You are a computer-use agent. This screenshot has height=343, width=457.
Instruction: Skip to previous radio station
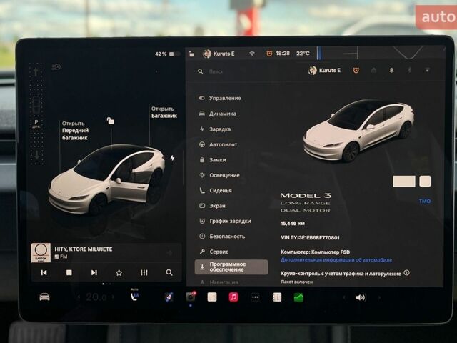44,272
